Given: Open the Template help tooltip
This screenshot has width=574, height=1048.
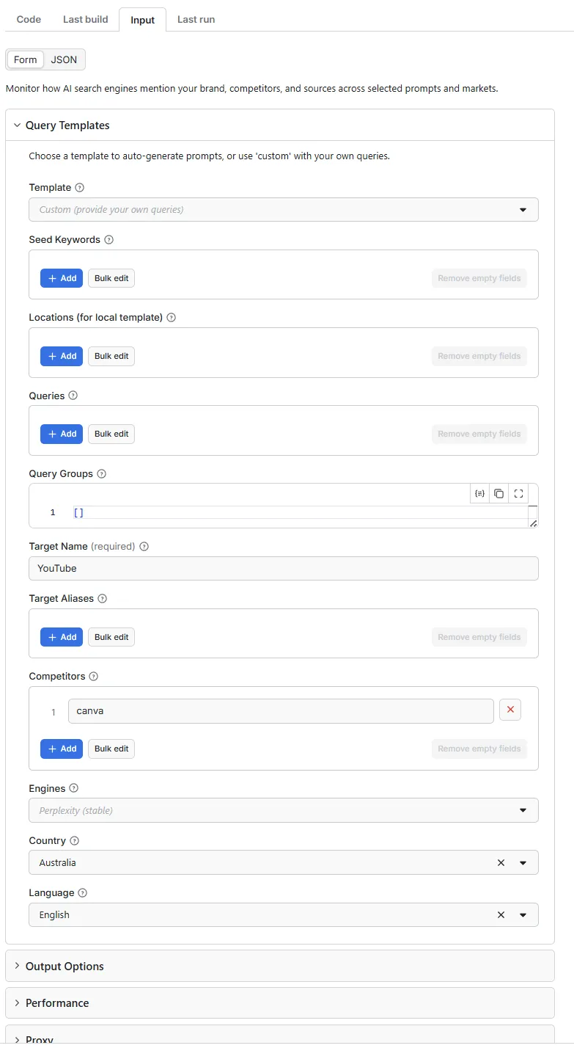Looking at the screenshot, I should coord(79,187).
